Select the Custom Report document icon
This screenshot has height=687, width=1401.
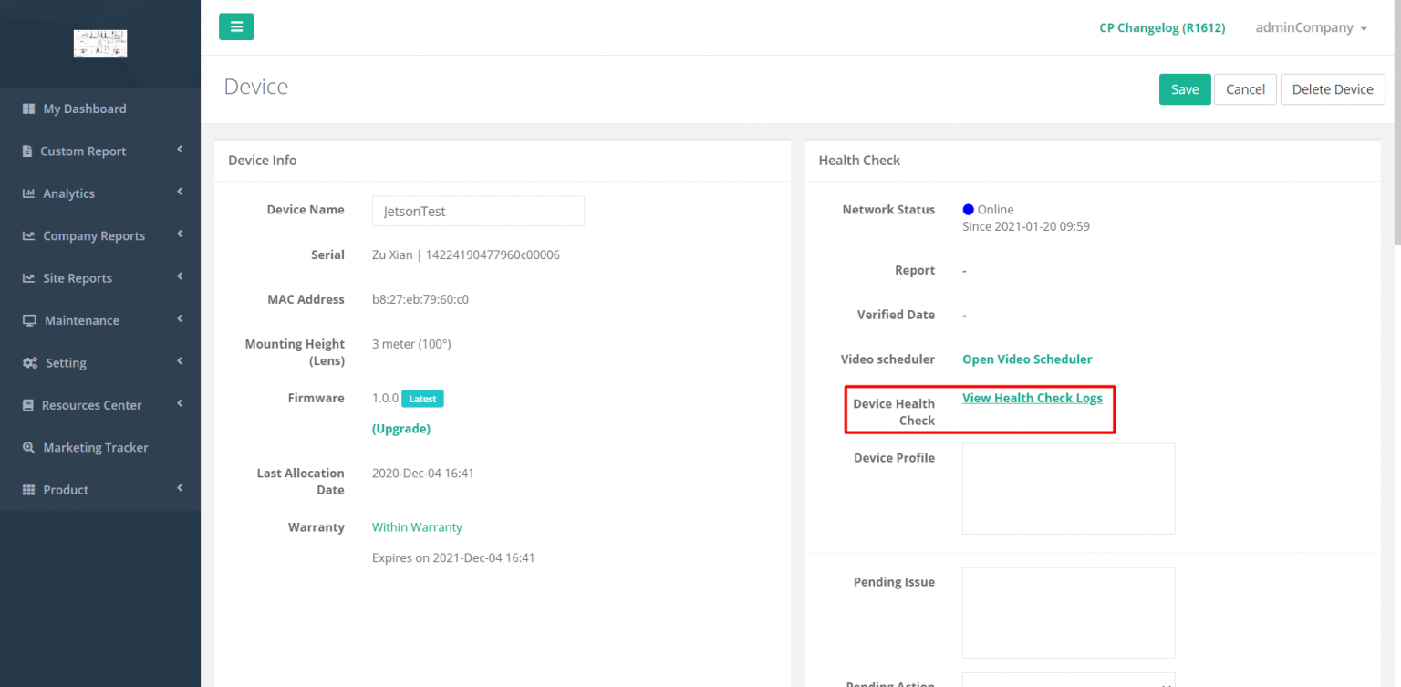click(x=27, y=151)
